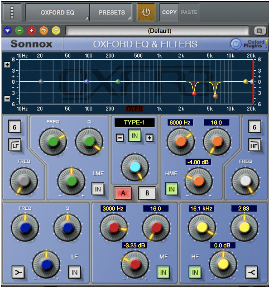The height and width of the screenshot is (287, 269).
Task: Click the EQ type minus button
Action: point(120,138)
